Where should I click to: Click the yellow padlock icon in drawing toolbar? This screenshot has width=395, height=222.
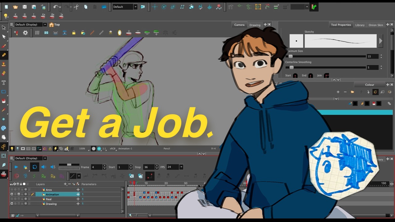click(x=74, y=33)
